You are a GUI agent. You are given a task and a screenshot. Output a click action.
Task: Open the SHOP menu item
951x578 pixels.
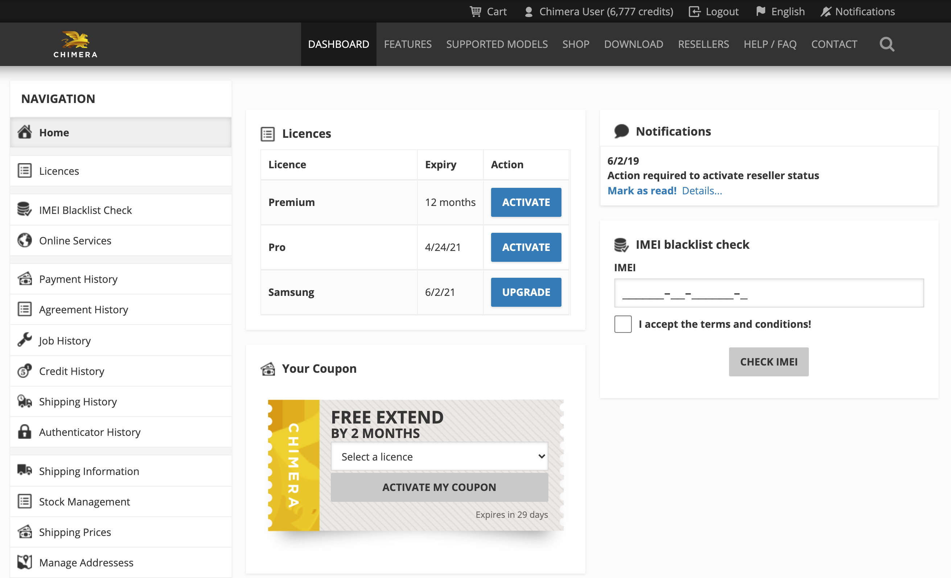(576, 44)
